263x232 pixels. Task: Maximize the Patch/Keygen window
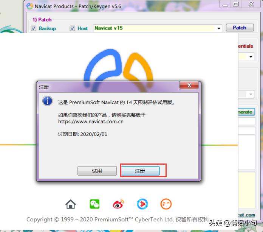click(236, 4)
